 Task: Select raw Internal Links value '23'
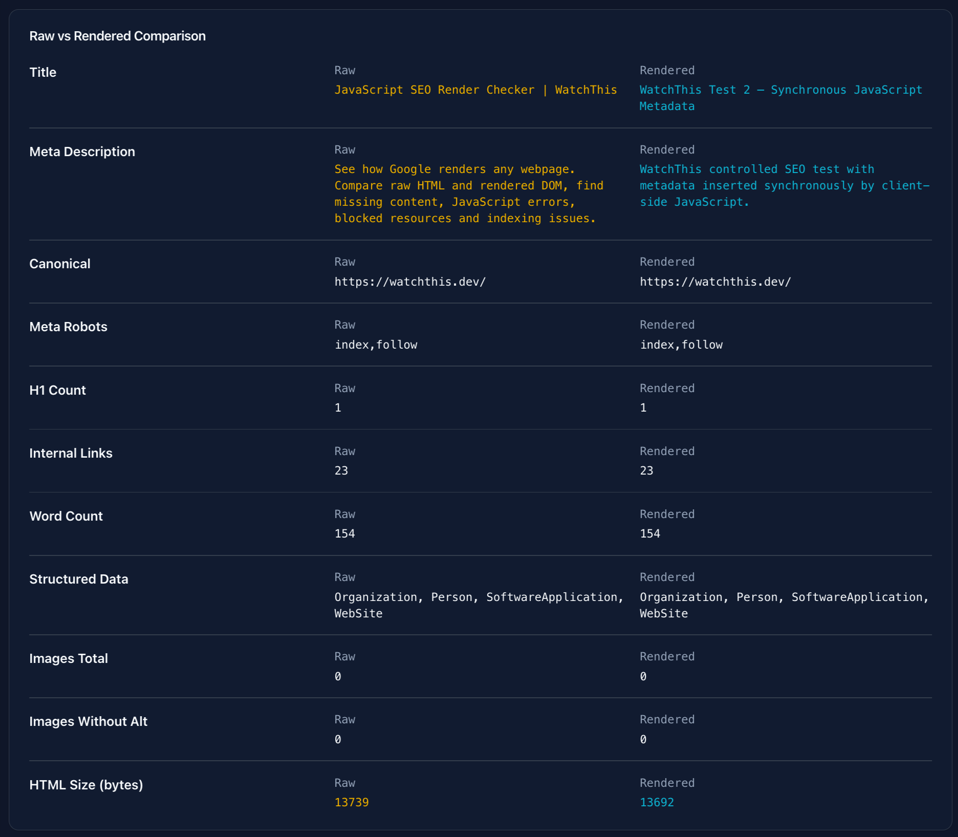pos(341,471)
